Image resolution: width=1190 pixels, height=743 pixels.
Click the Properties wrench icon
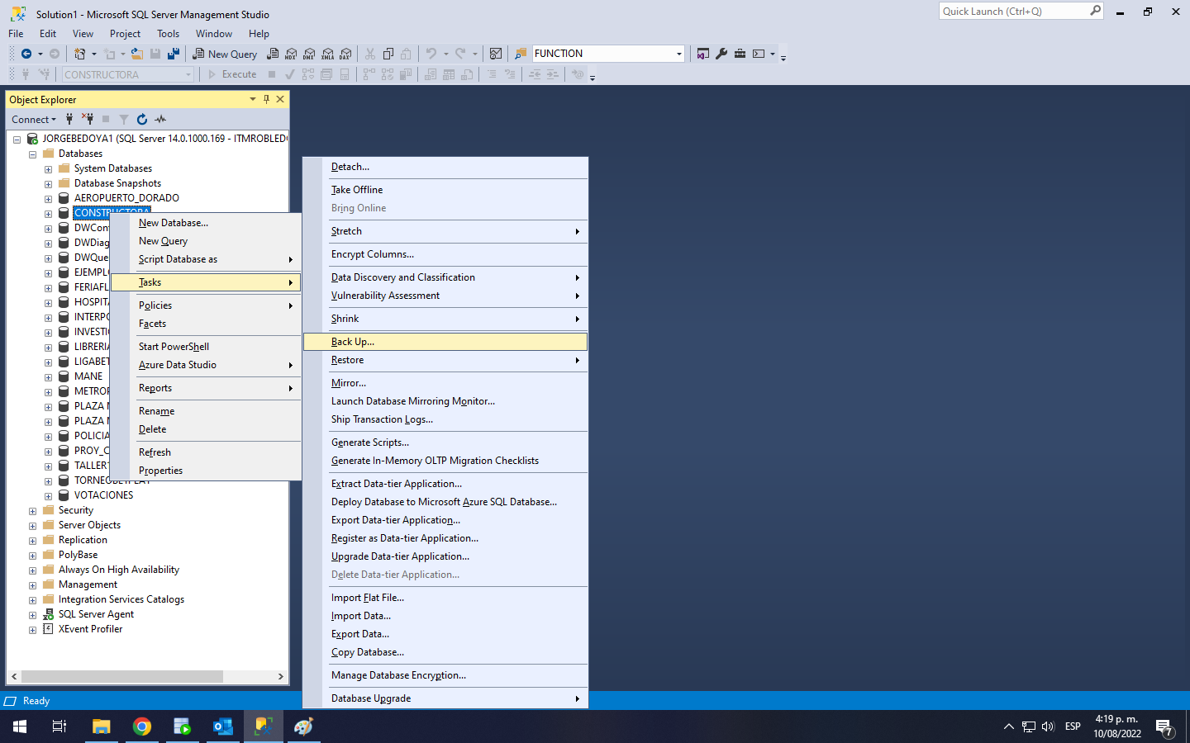pyautogui.click(x=721, y=54)
